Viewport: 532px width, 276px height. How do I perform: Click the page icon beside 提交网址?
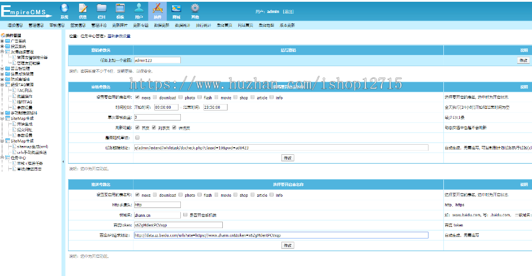pos(14,130)
